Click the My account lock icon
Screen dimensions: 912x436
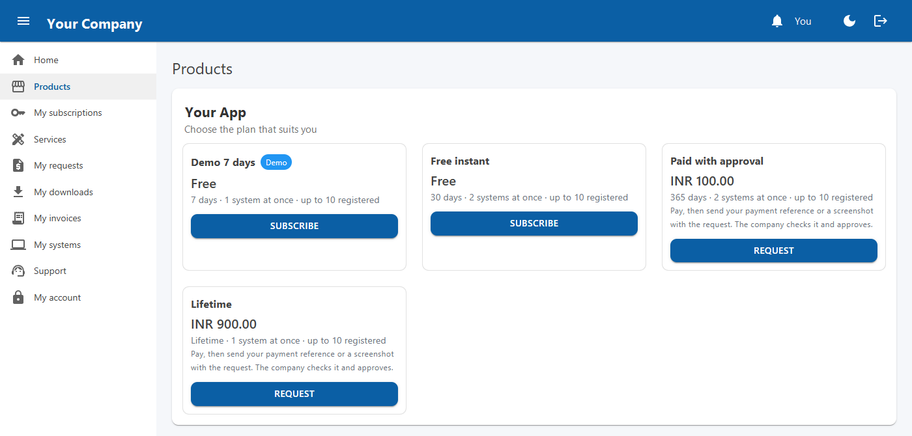pos(18,297)
